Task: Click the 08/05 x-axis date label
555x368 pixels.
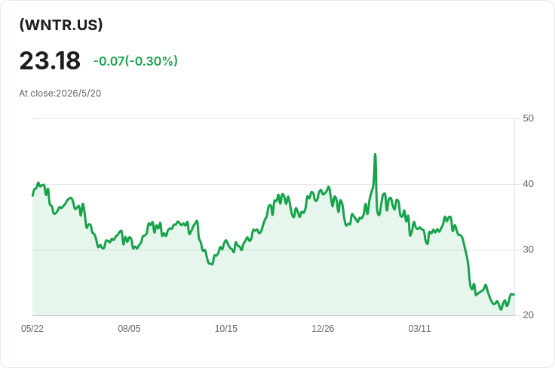Action: pyautogui.click(x=129, y=329)
